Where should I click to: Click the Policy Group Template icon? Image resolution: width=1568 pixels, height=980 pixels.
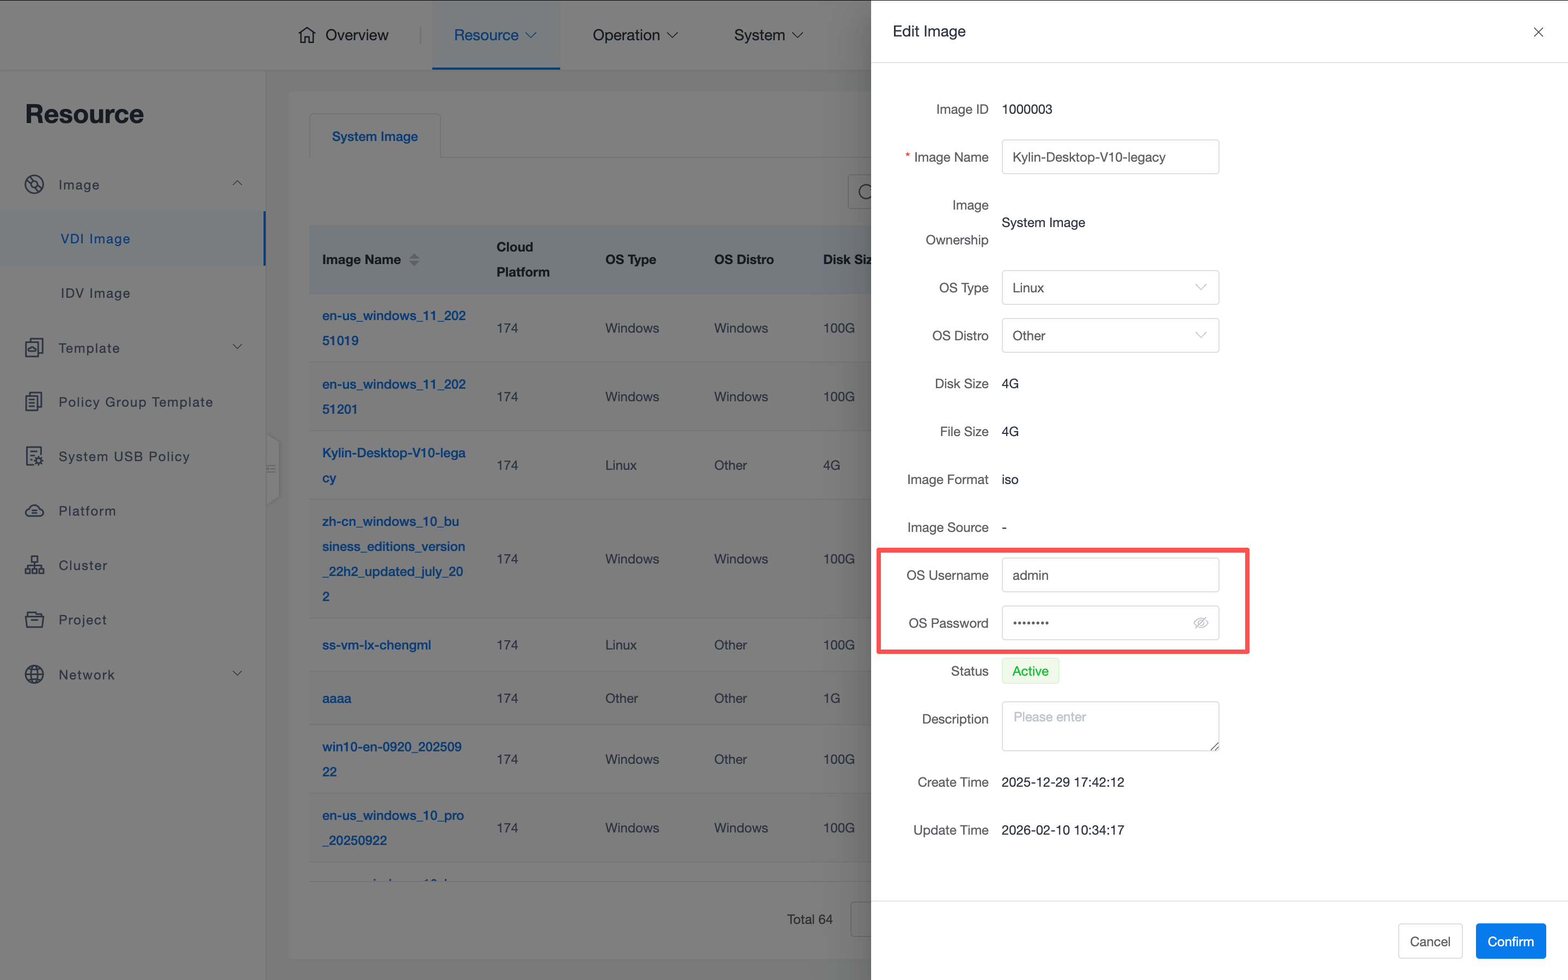(34, 402)
